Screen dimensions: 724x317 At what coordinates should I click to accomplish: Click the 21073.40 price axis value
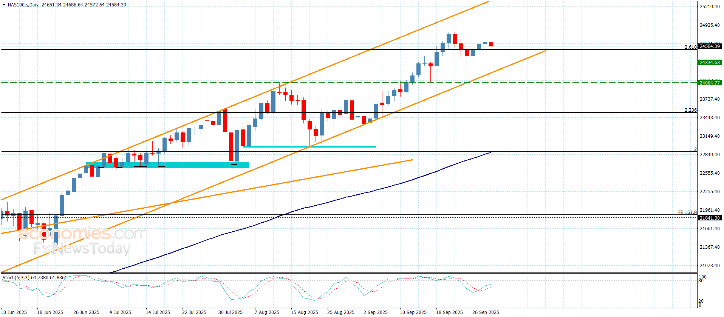[x=710, y=266]
